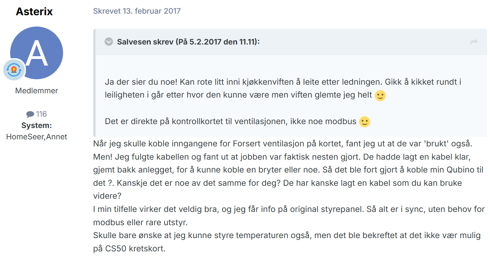Click the final line "på CS50 kretskort."
The height and width of the screenshot is (258, 490).
point(129,249)
